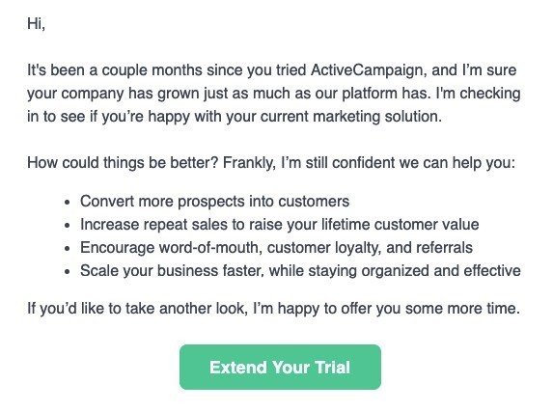The height and width of the screenshot is (411, 553).
Task: Click bullet dot before "Scale your business"
Action: (68, 272)
